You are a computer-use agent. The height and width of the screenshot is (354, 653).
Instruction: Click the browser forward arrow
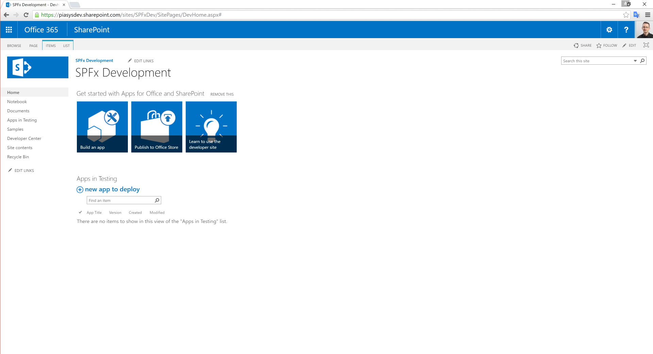click(x=16, y=15)
